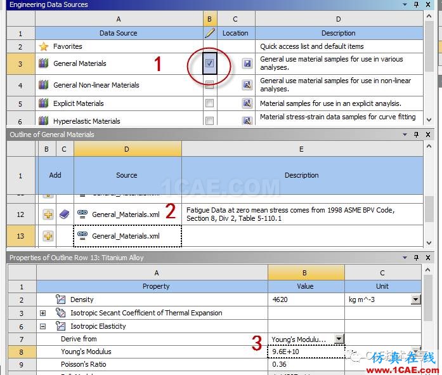Screen dimensions: 442x375
Task: Select row header 13 in the outline table
Action: coord(20,236)
